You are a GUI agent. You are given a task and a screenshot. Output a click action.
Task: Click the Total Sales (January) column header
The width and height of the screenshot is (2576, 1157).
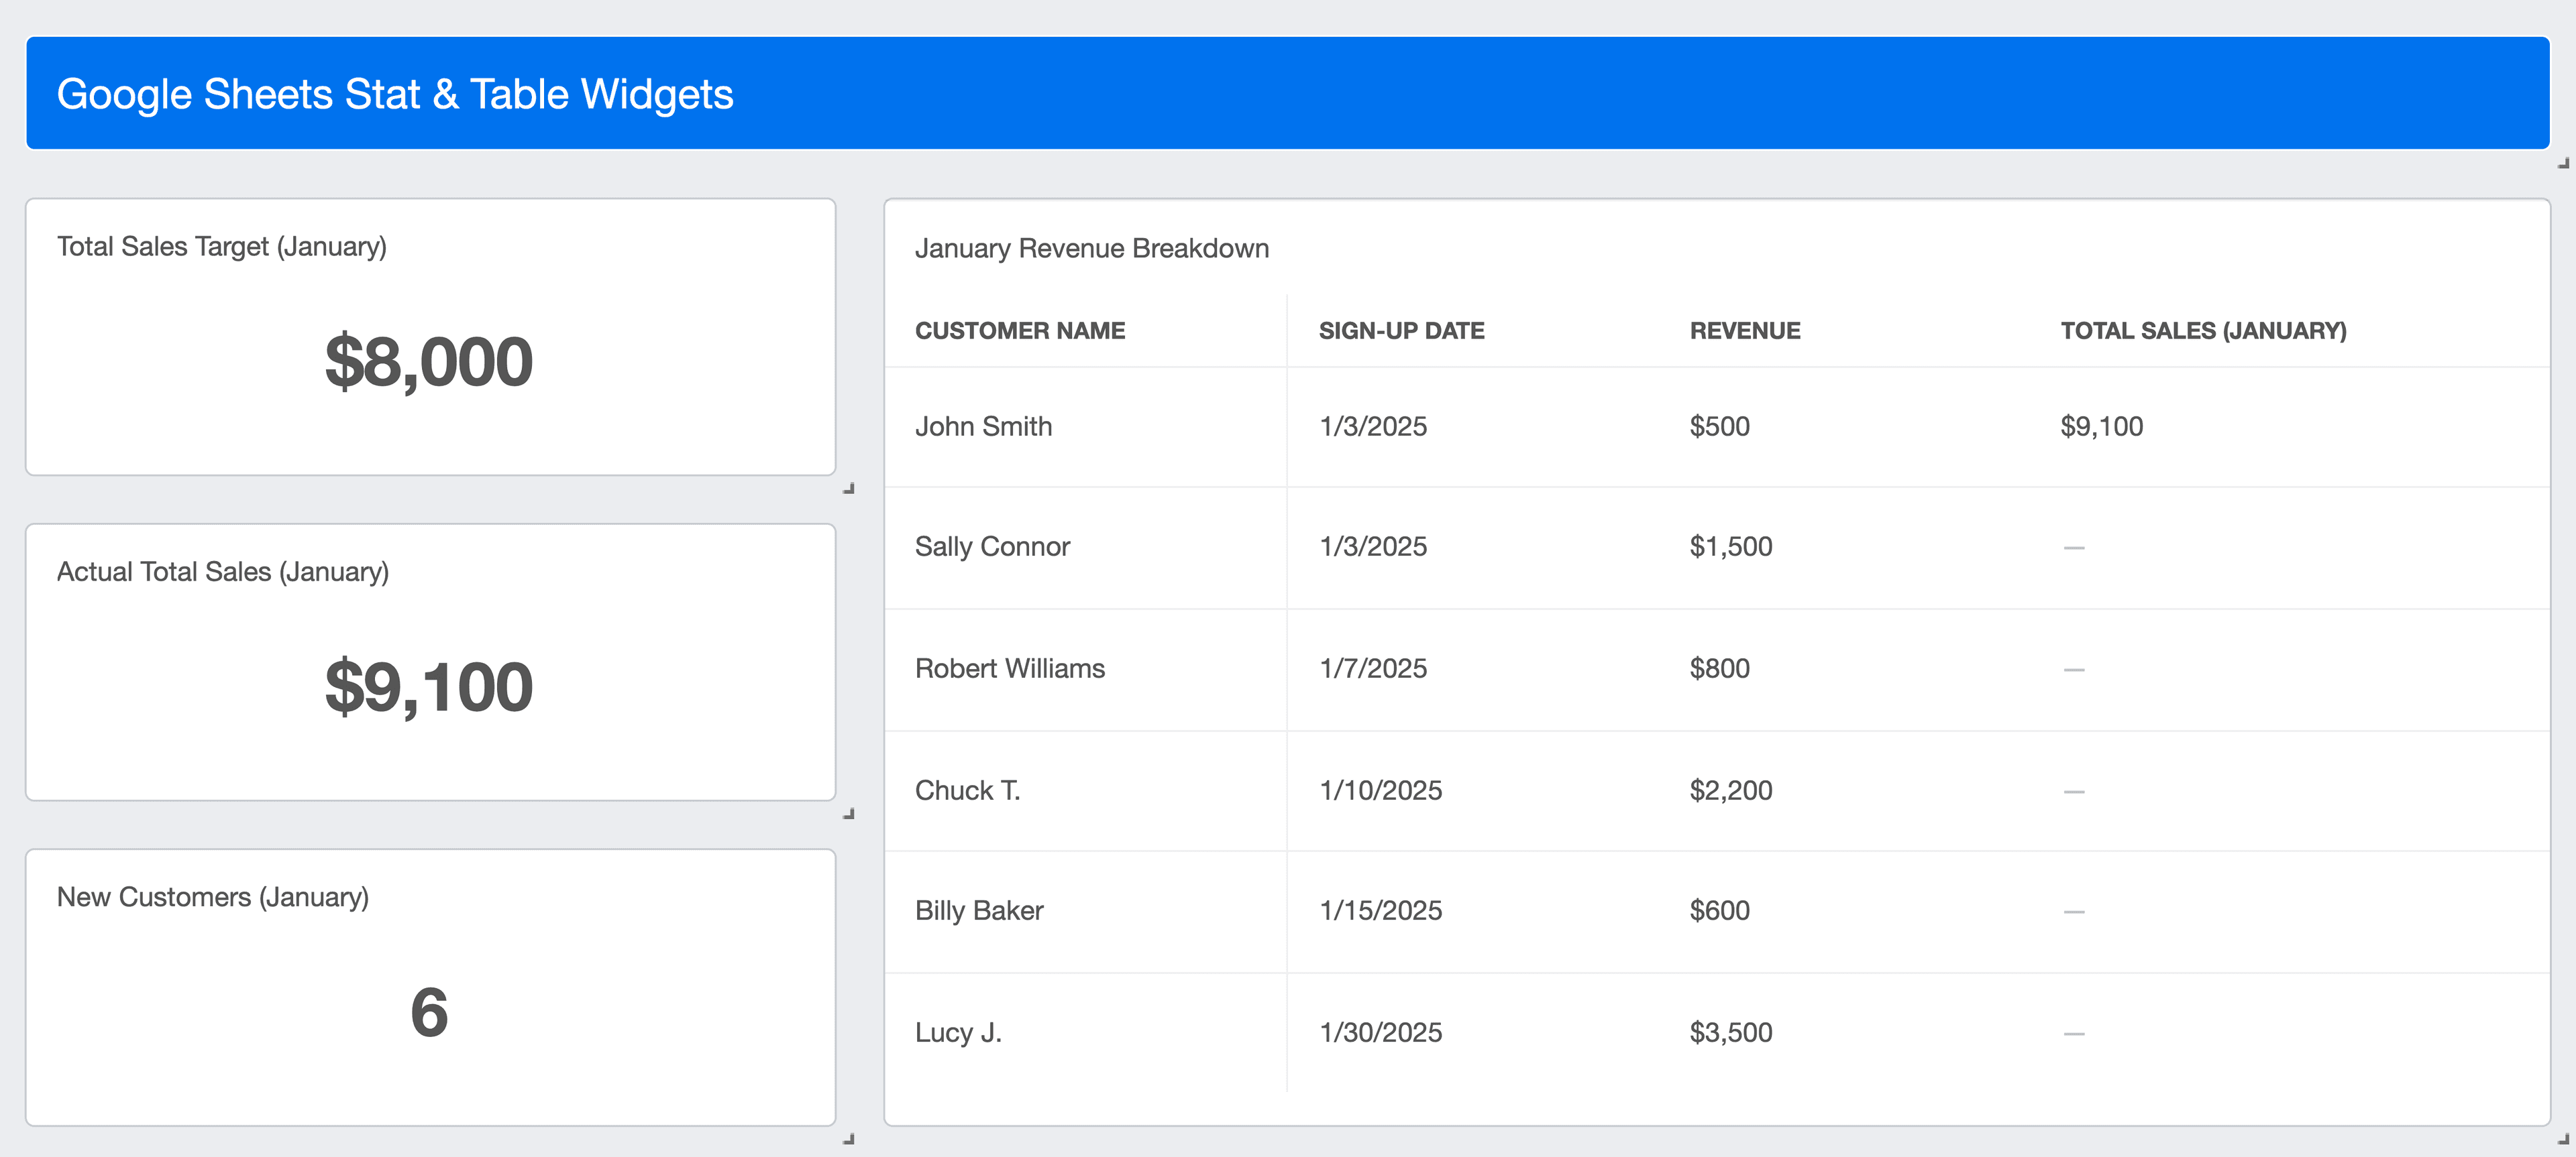pyautogui.click(x=2203, y=330)
